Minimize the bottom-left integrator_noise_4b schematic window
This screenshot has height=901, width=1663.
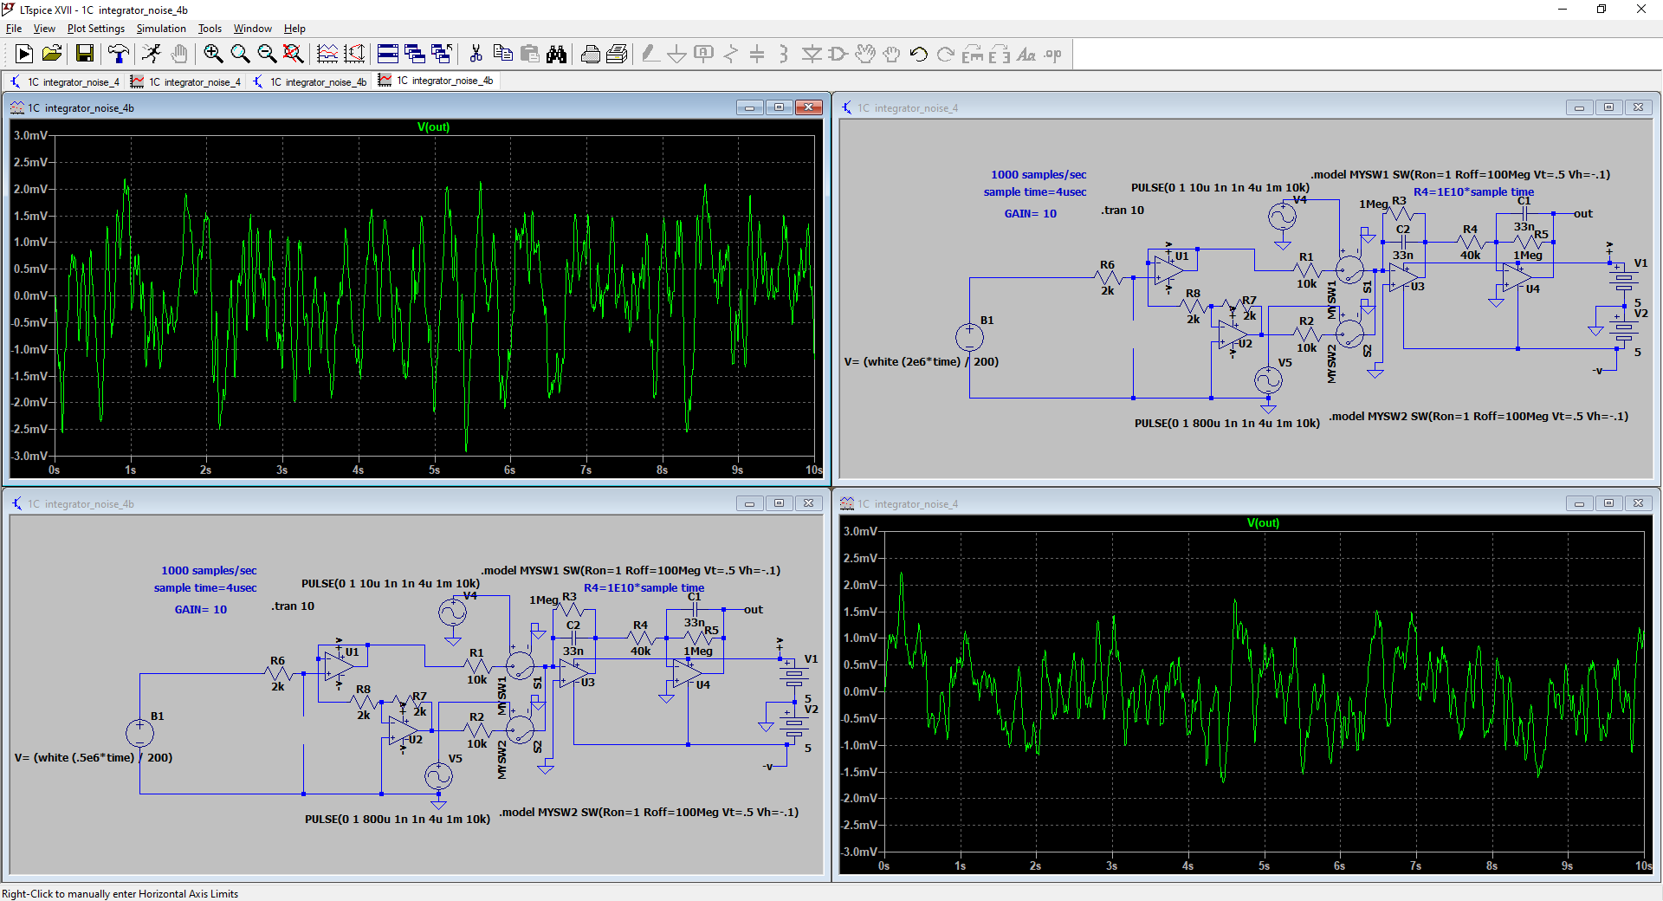click(749, 503)
